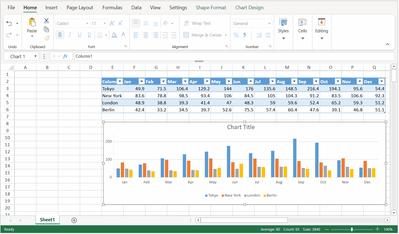Click the Cut scissors icon
Viewport: 399px width, 234px height.
tap(46, 21)
